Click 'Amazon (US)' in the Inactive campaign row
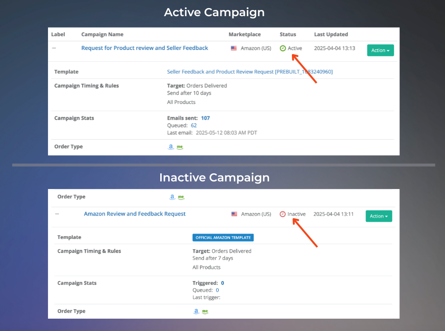The image size is (445, 331). [x=256, y=214]
